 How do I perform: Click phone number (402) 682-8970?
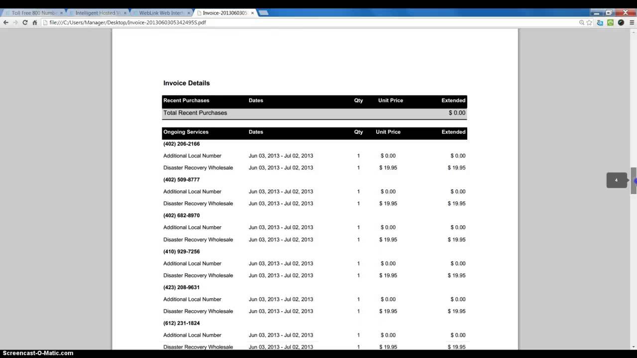(x=182, y=215)
